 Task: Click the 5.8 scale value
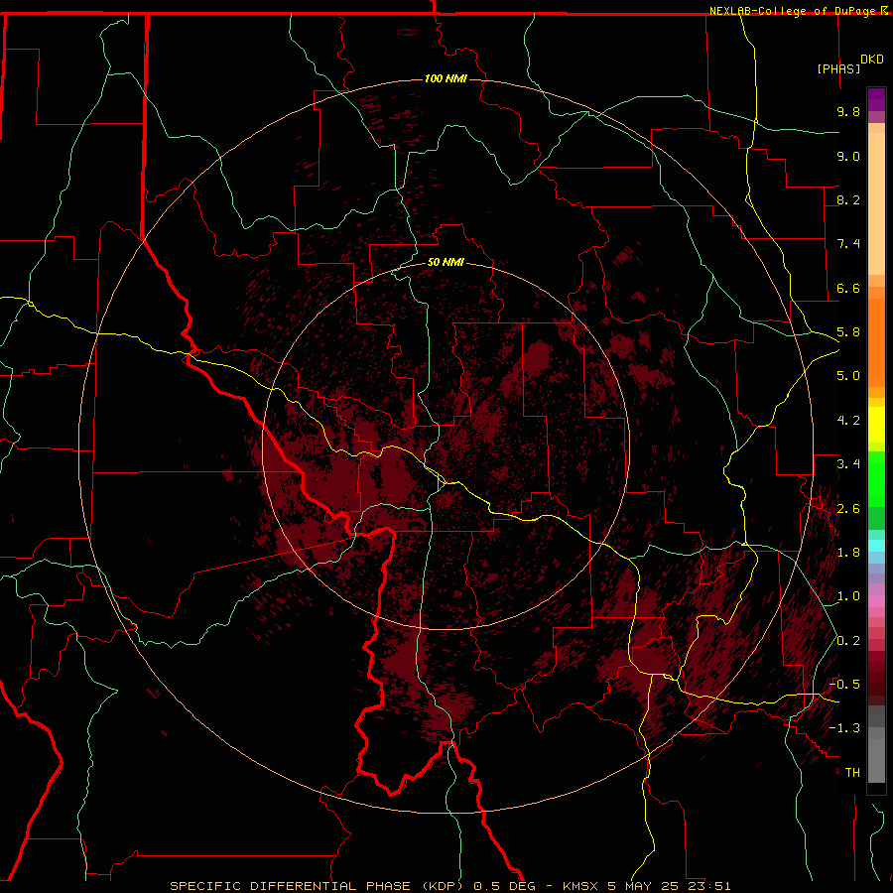(x=848, y=332)
